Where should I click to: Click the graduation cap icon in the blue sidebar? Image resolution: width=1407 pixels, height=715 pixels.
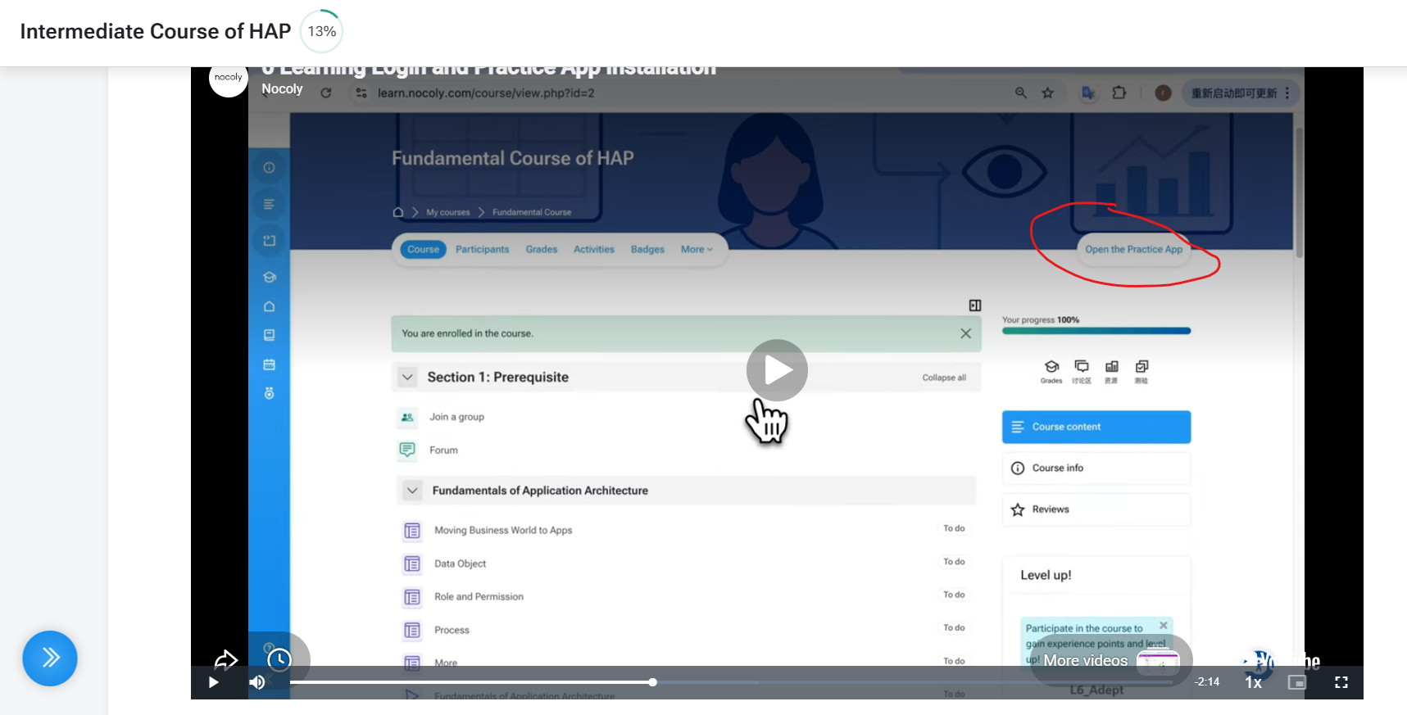(269, 277)
